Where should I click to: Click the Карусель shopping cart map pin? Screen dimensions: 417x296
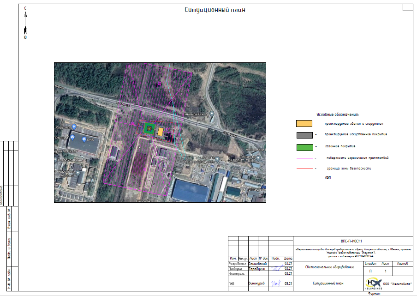pos(74,127)
